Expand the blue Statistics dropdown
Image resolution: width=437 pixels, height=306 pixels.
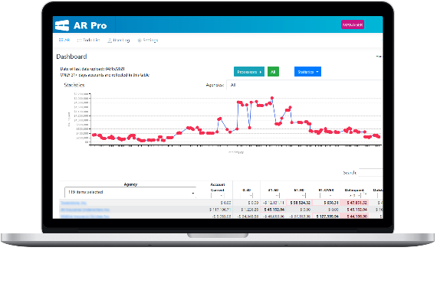coord(307,72)
